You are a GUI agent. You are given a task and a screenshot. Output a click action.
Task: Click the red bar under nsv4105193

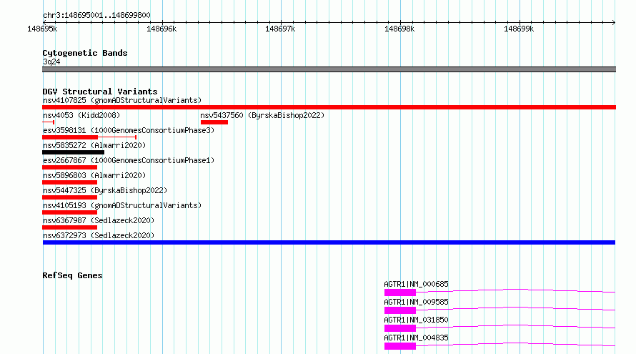click(70, 212)
